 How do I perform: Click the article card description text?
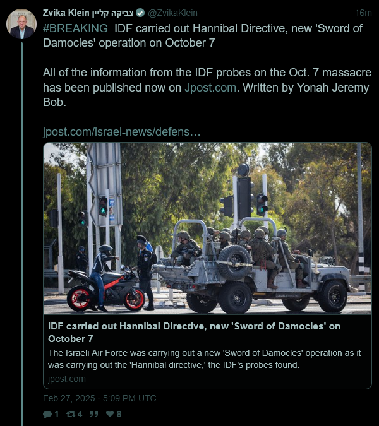205,359
